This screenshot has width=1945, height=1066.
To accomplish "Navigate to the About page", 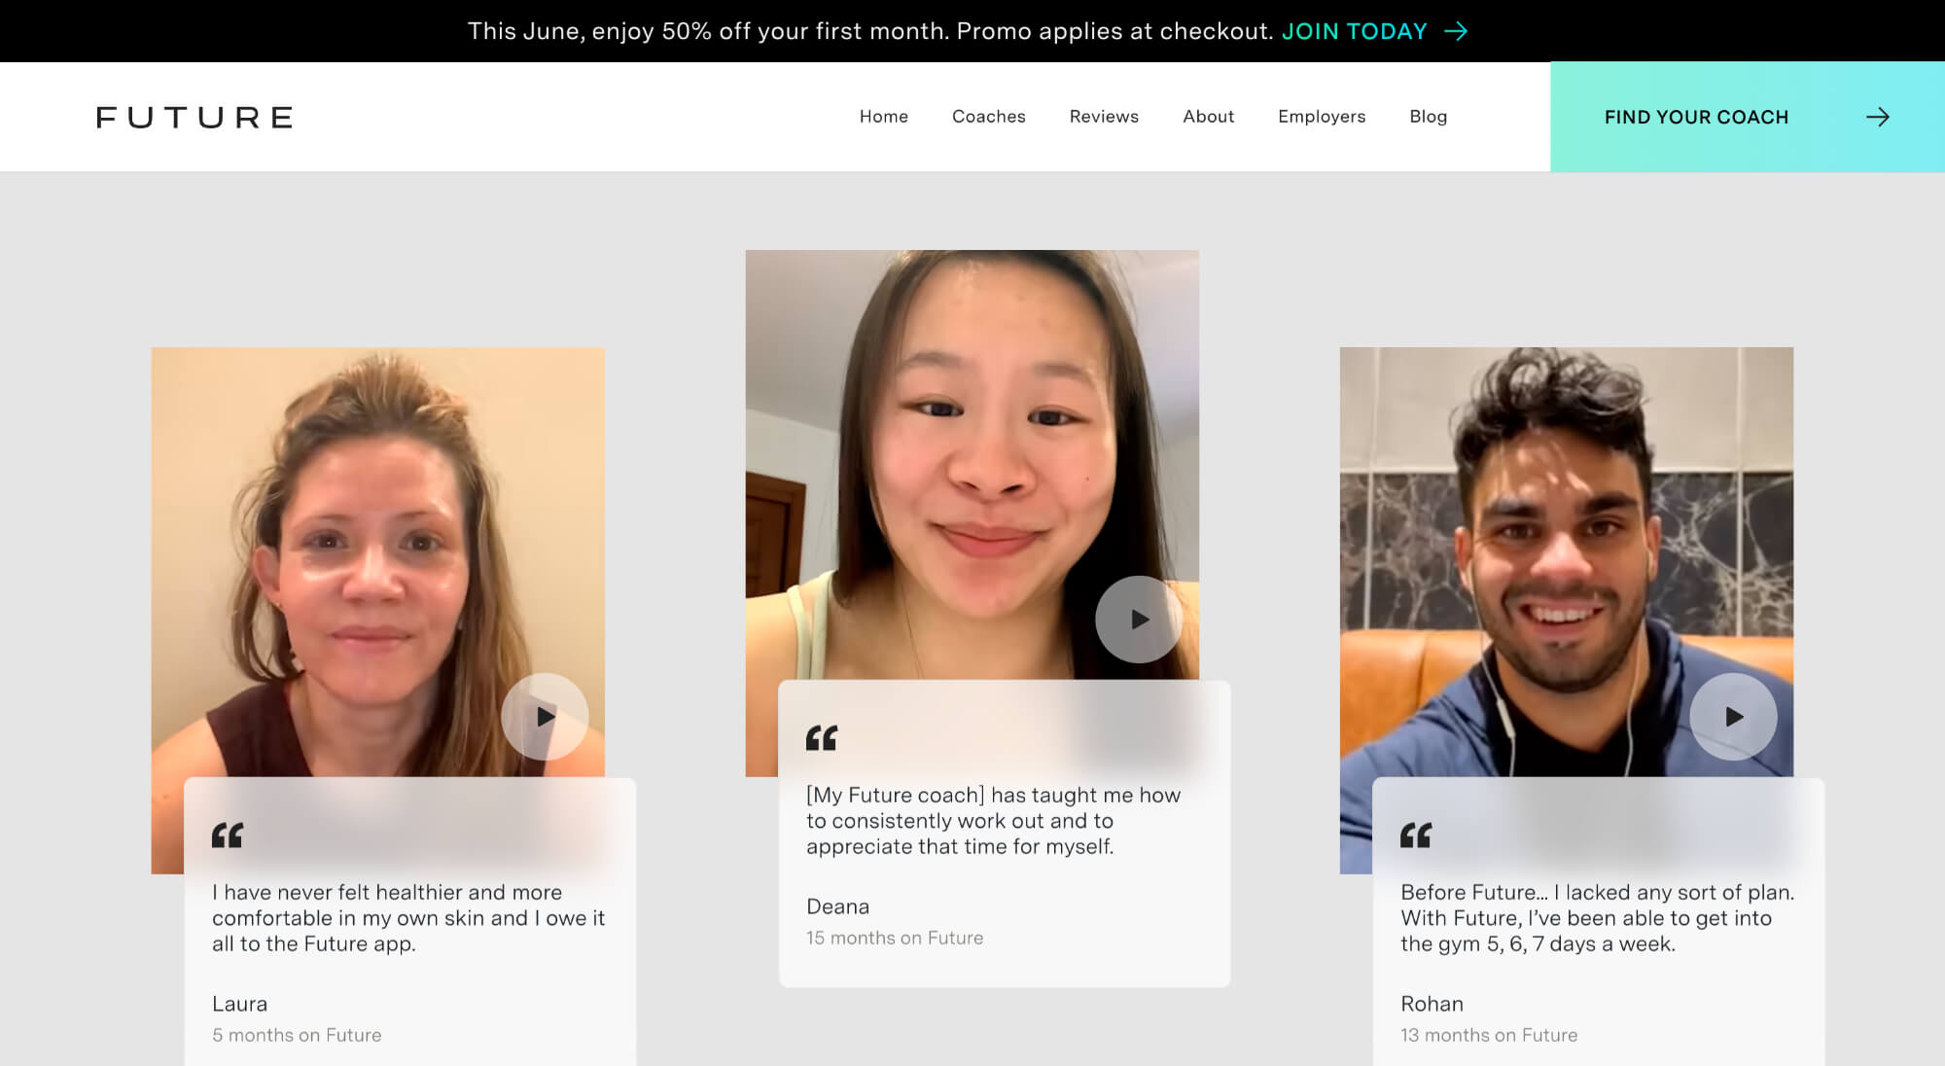I will click(x=1208, y=117).
